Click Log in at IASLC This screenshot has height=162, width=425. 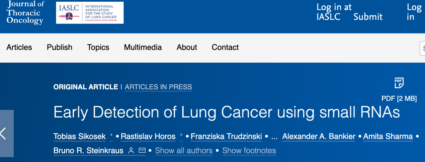tap(333, 12)
